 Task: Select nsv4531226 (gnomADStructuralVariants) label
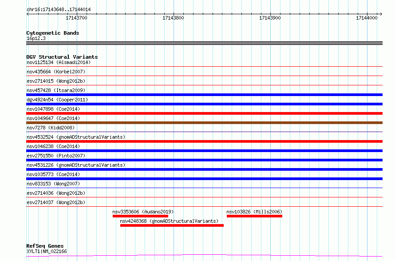[76, 165]
